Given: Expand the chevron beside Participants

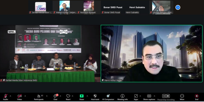Looking at the screenshot, I should tap(47, 96).
